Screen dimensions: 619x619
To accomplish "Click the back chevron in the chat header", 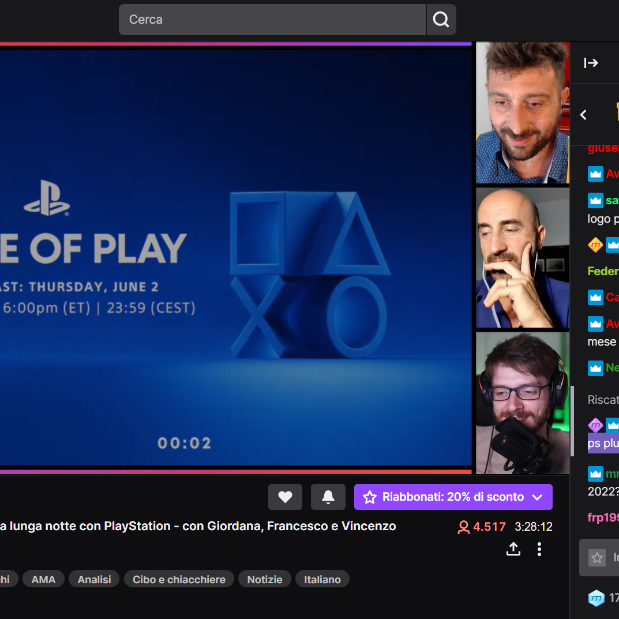I will [x=583, y=115].
